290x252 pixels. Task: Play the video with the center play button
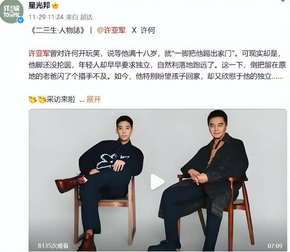point(157,182)
